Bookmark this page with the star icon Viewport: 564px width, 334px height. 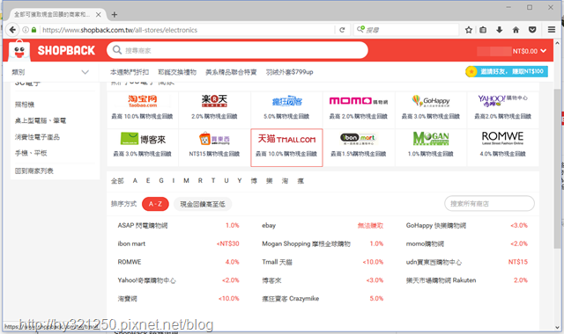click(x=468, y=30)
